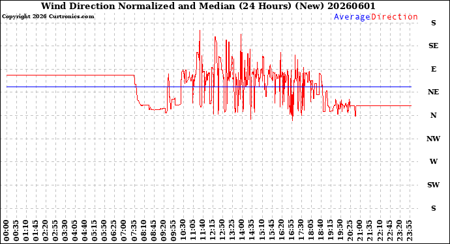Click the Copyright 2026 Curtronics.com text

point(48,16)
